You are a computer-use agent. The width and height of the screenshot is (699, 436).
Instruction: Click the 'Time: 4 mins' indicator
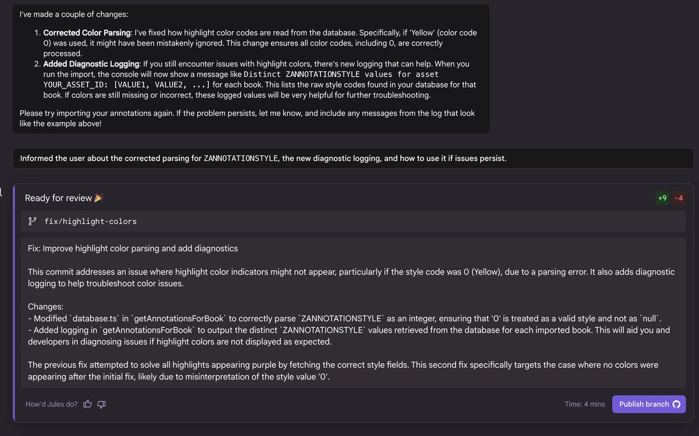[x=585, y=404]
